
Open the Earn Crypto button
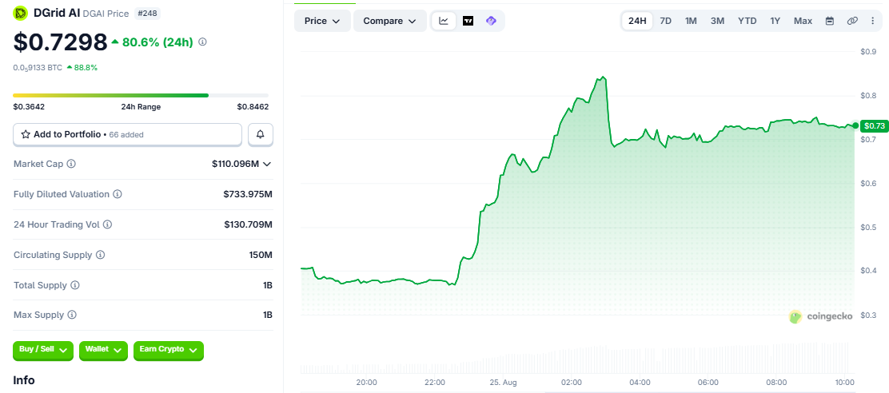[x=169, y=351]
